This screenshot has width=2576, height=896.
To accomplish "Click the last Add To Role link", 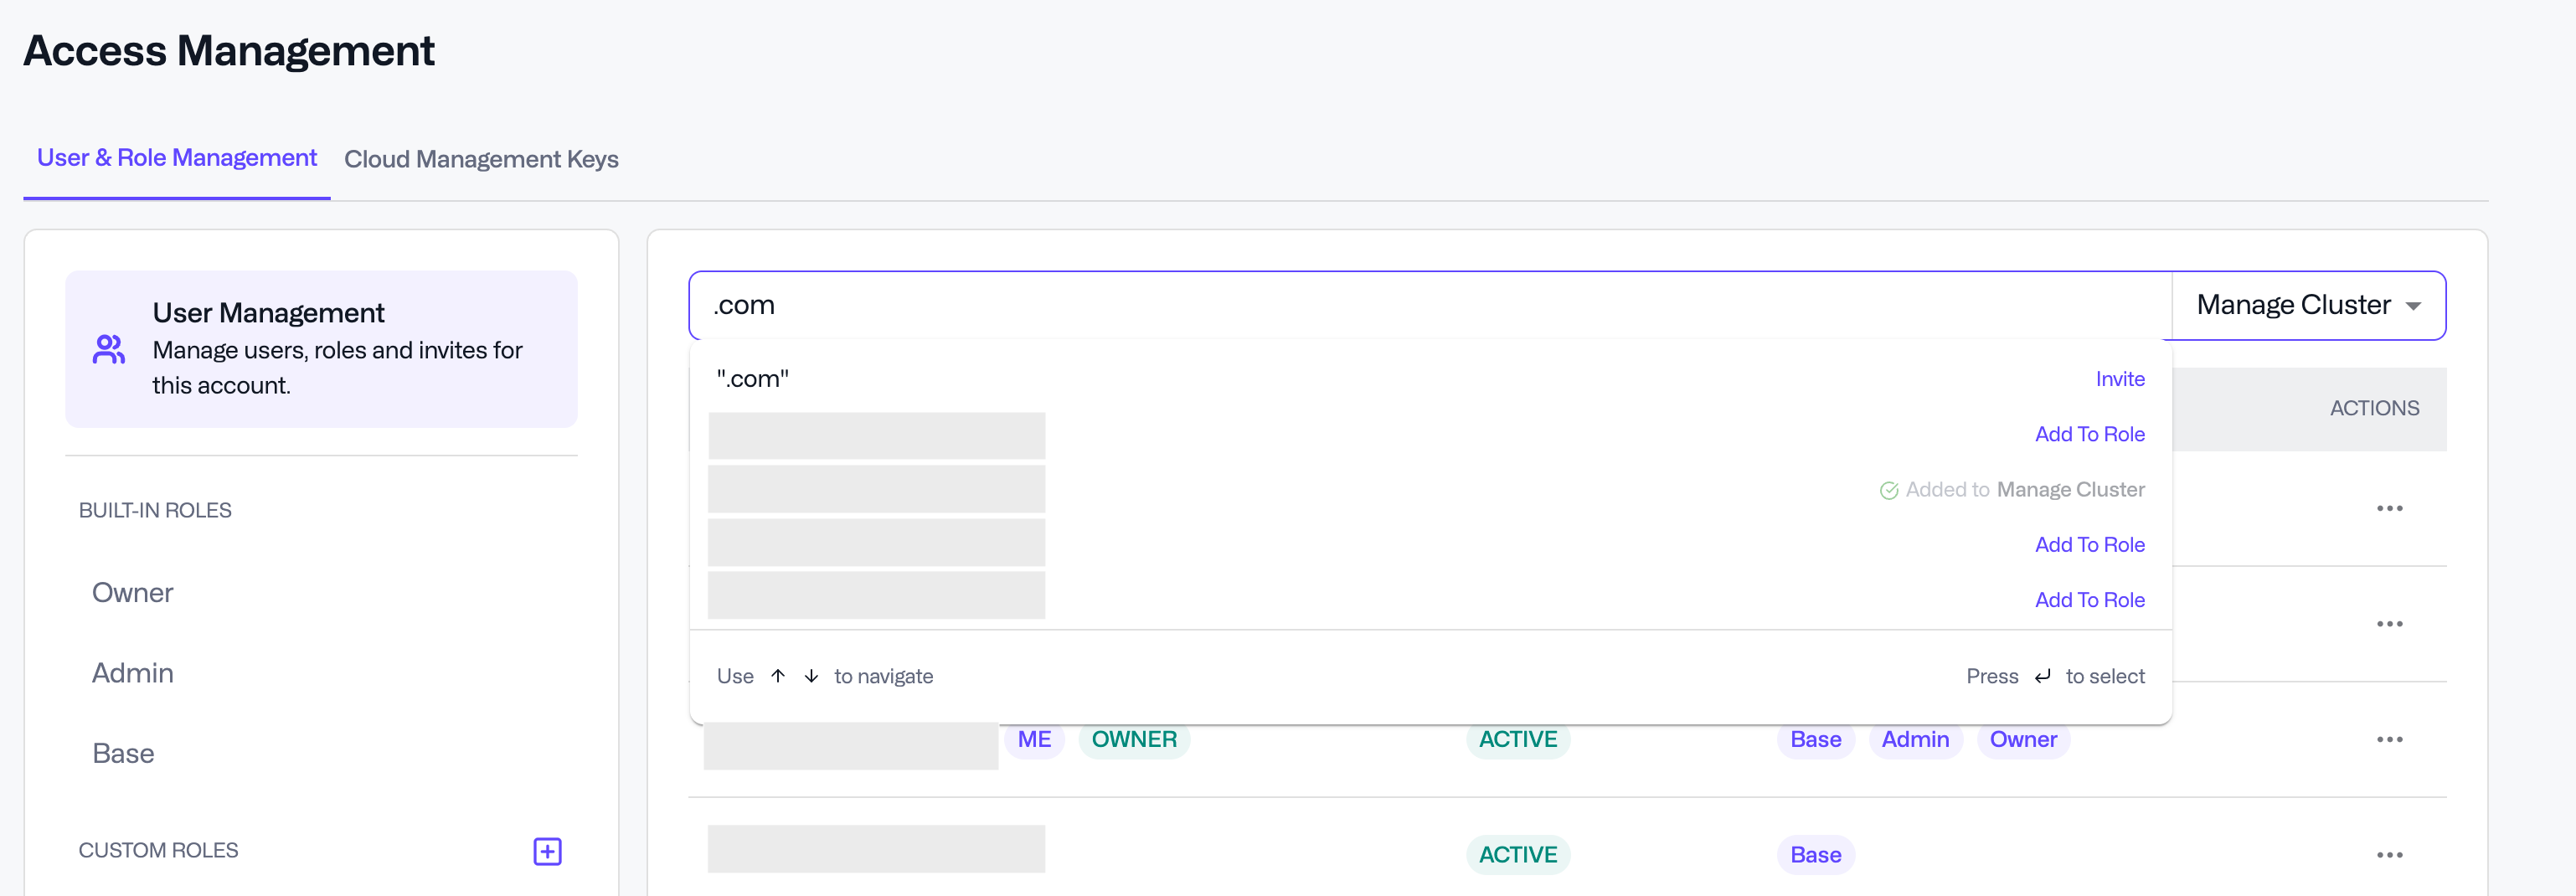I will (x=2089, y=600).
